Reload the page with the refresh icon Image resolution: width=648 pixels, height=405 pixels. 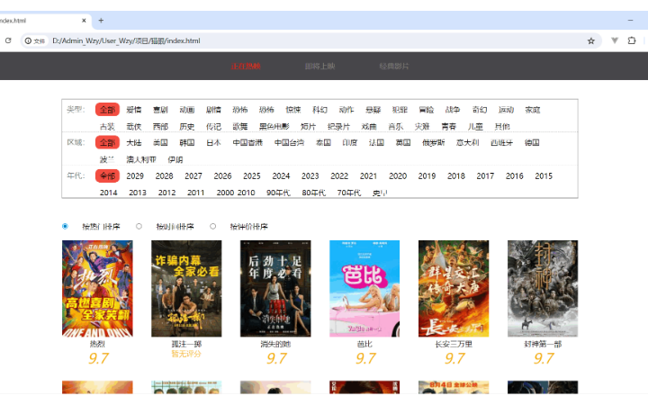8,40
